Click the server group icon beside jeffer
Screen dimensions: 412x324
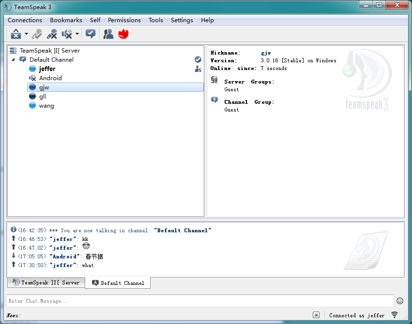pyautogui.click(x=198, y=69)
